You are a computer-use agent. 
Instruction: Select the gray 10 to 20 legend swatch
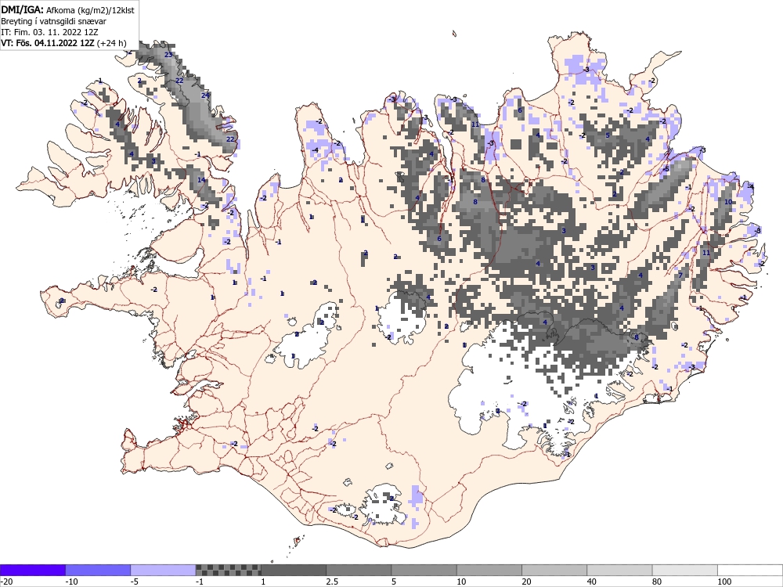click(x=489, y=570)
